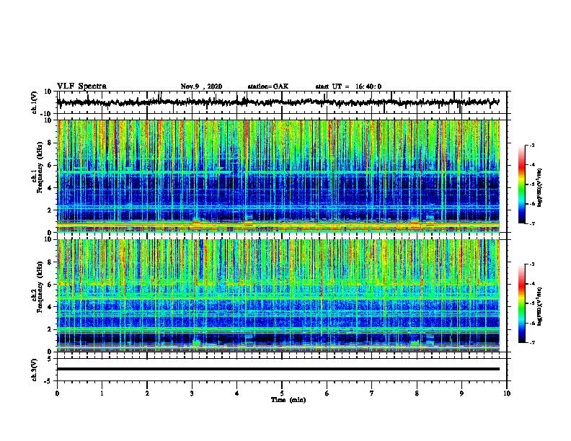Click the "8" kHz tick on ch.1 frequency axis
Screen dimensions: 571x441
click(50, 143)
